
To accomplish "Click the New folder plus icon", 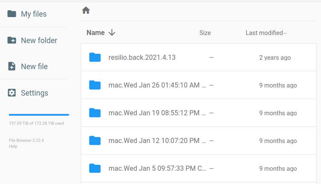I will 12,41.
